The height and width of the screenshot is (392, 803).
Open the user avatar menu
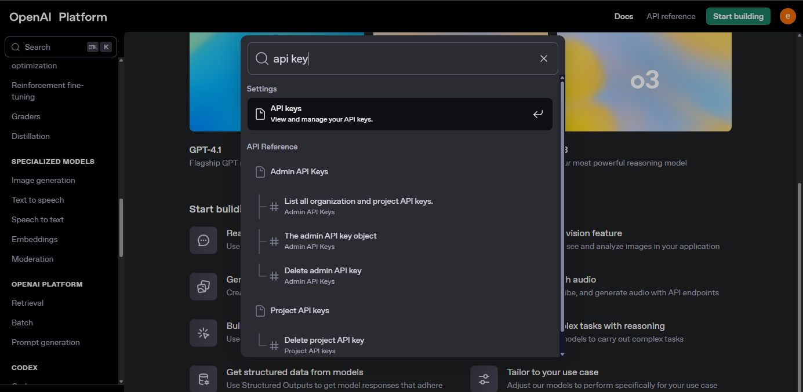[787, 16]
